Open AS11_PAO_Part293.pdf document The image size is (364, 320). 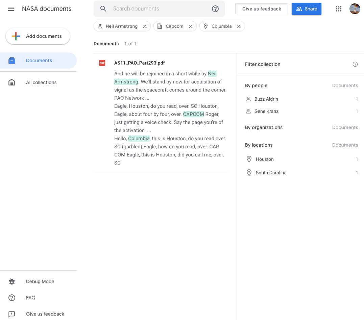(140, 63)
